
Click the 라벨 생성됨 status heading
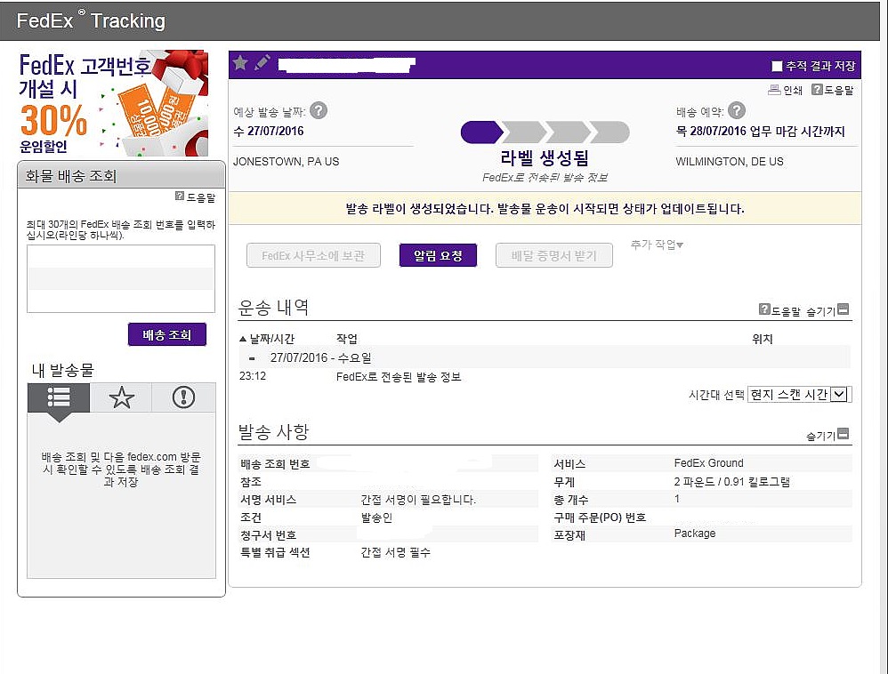(545, 157)
